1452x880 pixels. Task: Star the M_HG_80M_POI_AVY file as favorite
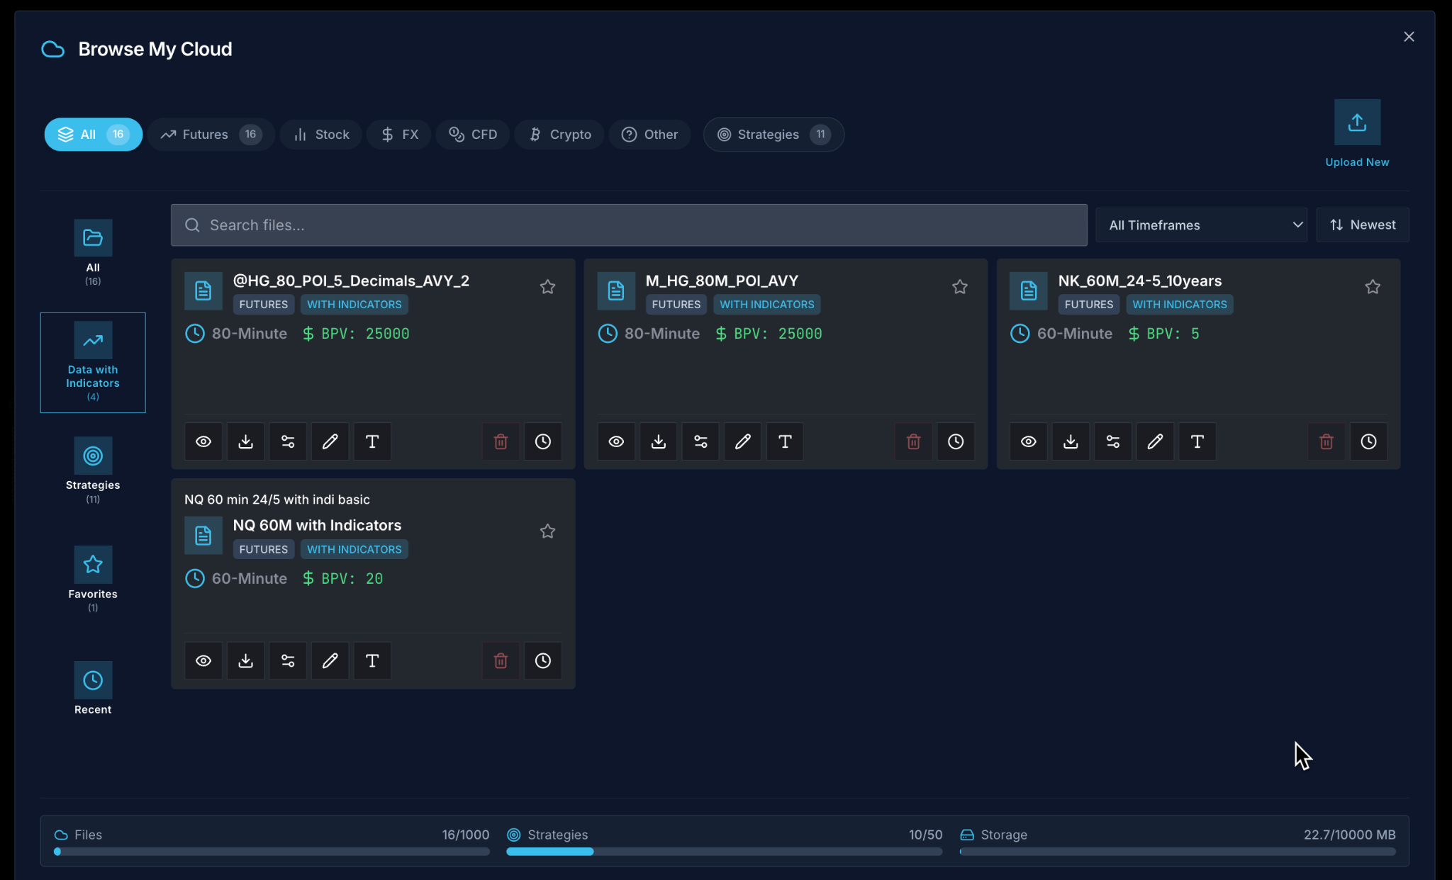960,287
